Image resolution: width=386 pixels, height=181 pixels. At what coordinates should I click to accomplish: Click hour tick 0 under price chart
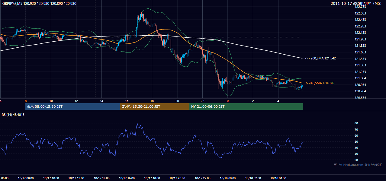228,101
